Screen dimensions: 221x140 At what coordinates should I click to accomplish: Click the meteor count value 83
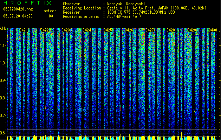click(51, 16)
